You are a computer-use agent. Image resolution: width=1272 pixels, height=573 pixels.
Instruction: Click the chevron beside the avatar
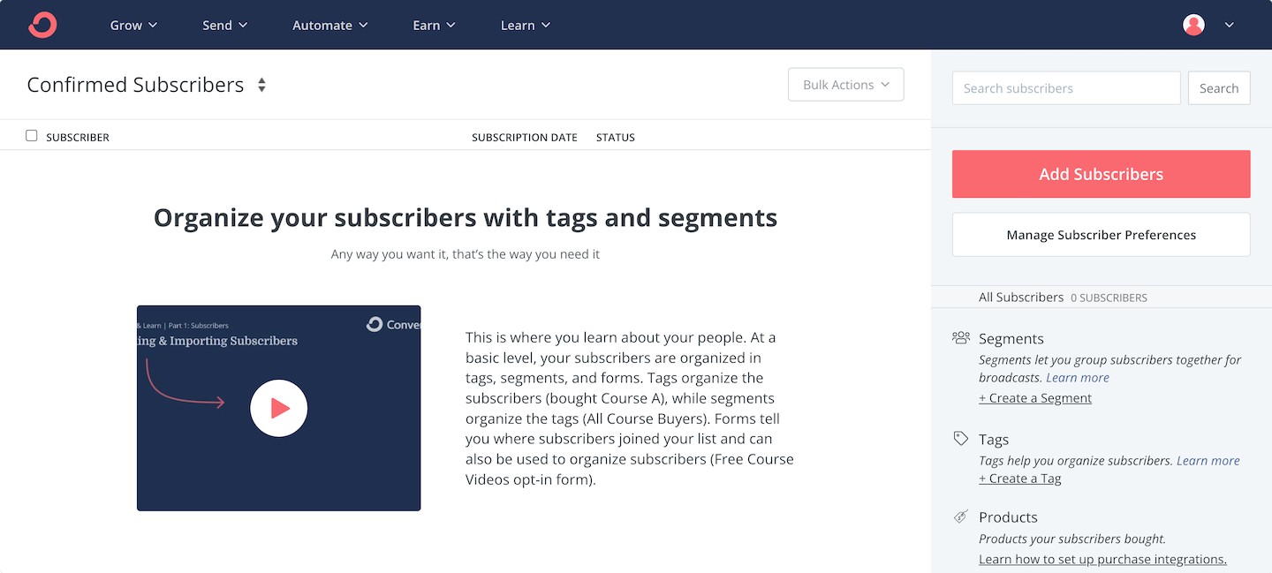[1229, 25]
